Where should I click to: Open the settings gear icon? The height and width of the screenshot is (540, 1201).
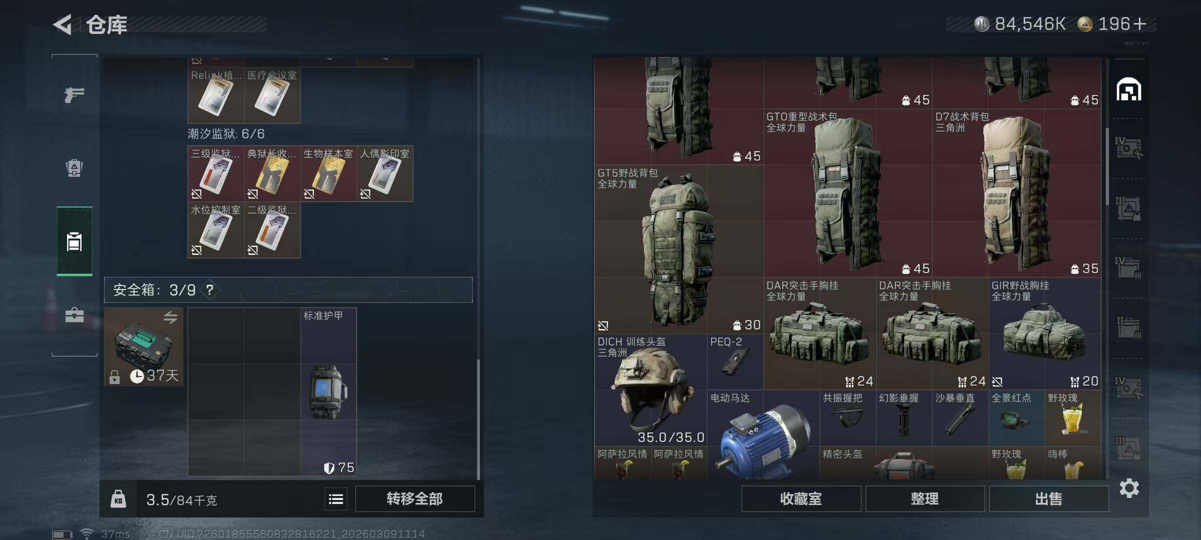1129,488
